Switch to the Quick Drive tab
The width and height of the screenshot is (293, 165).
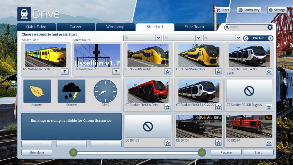point(36,27)
